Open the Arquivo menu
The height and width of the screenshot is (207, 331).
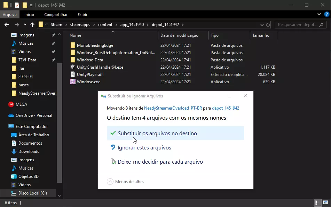[x=10, y=15]
